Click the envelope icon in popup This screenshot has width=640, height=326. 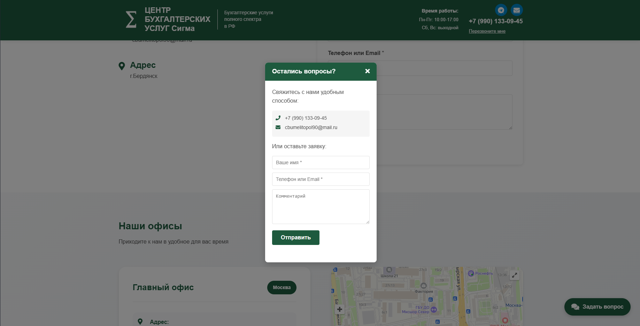[x=278, y=127]
